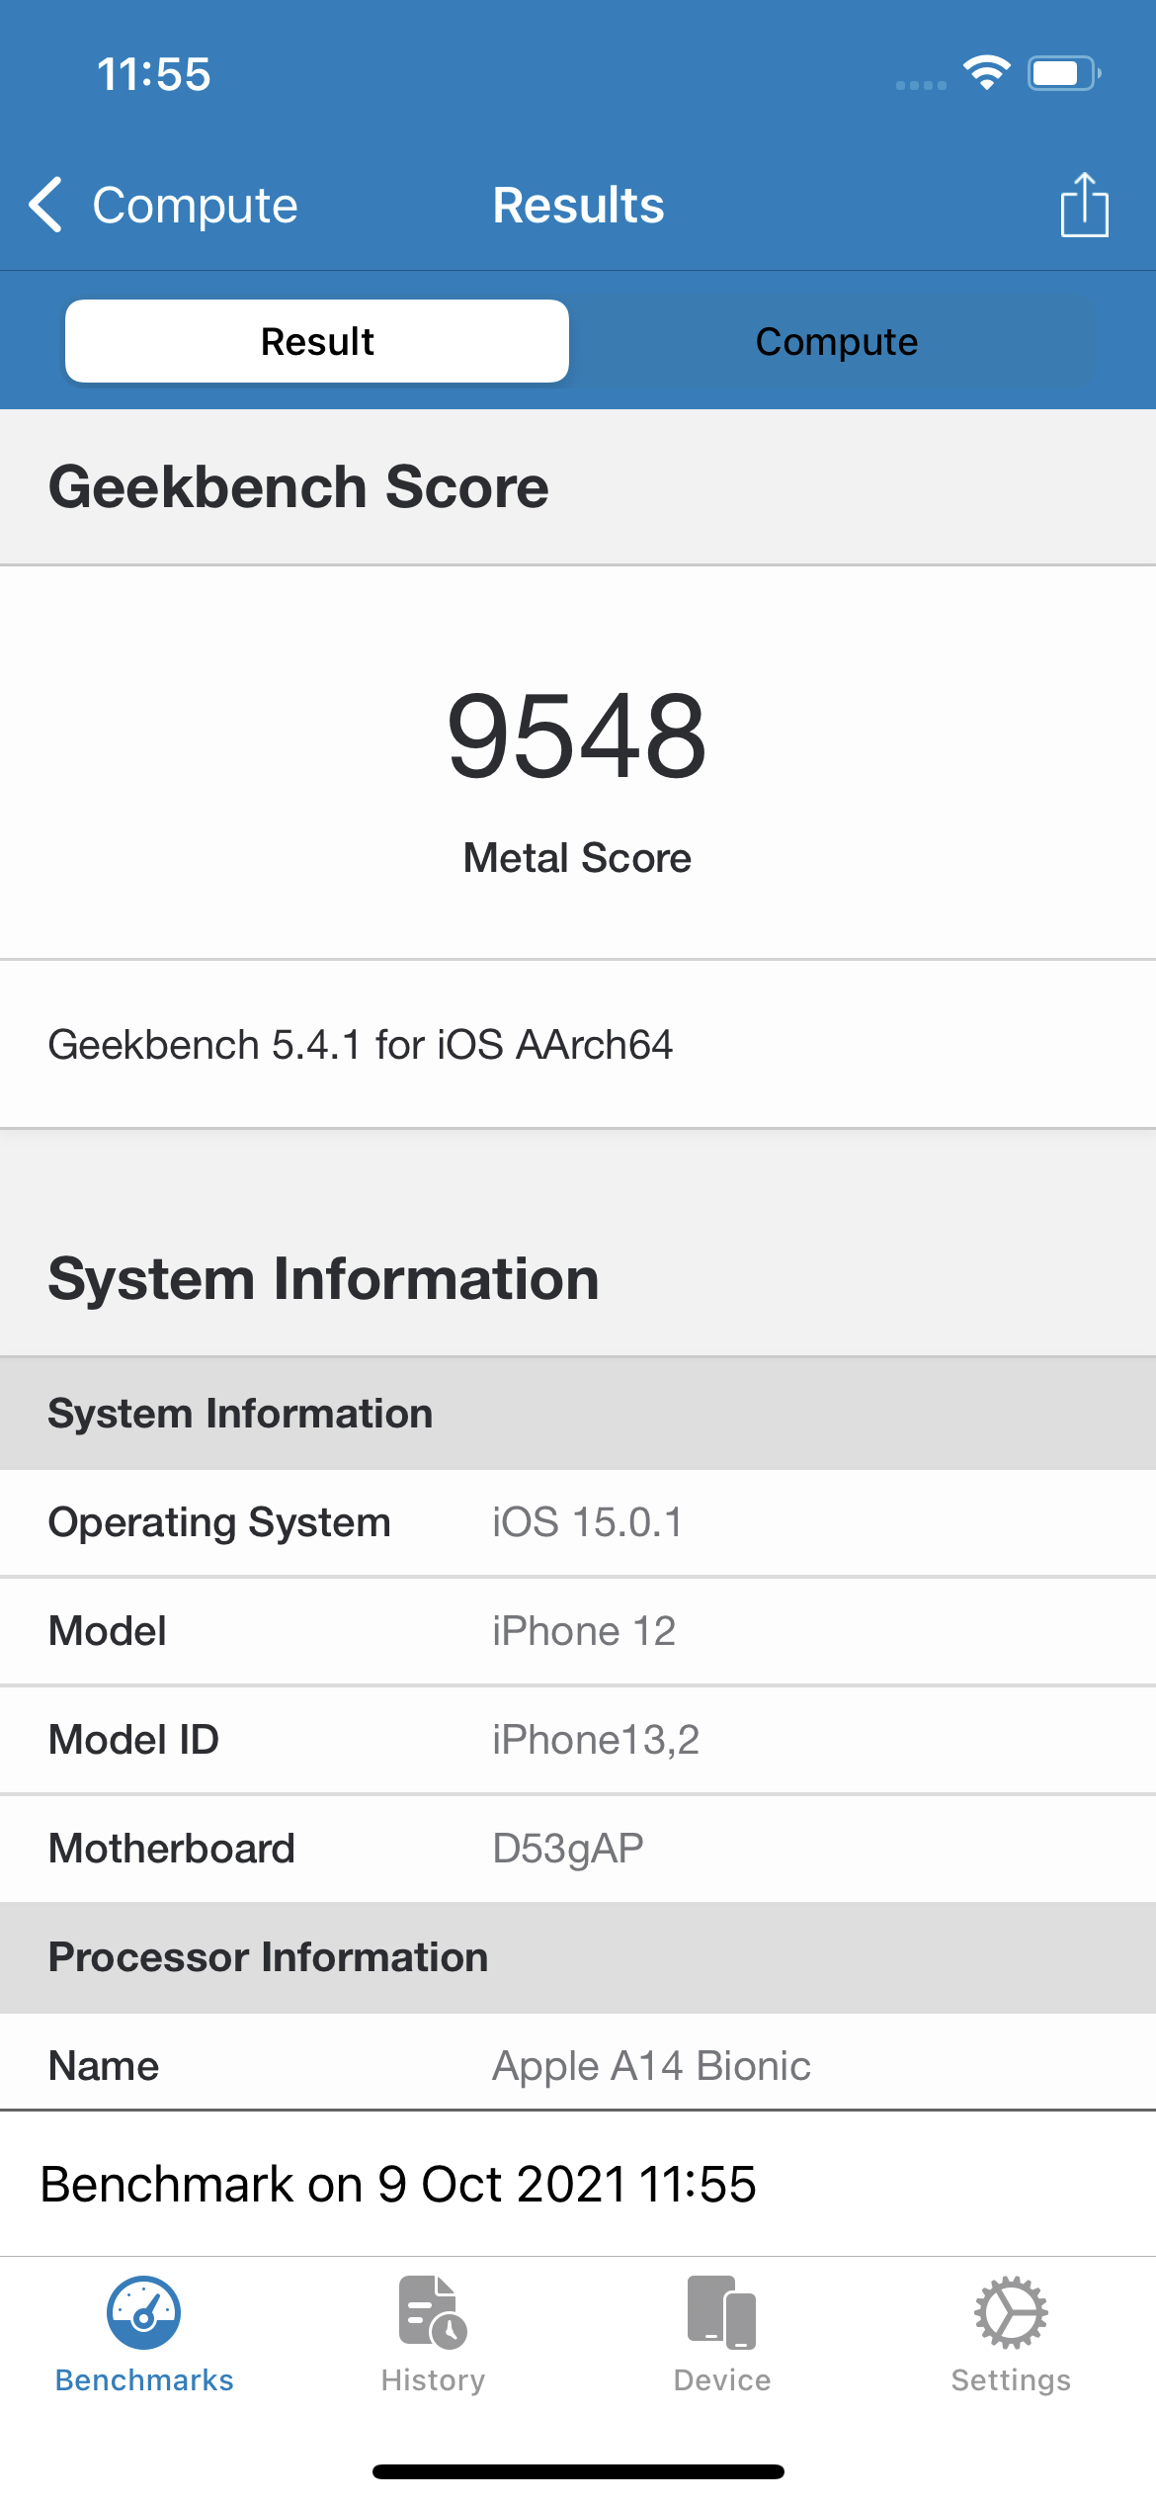Tap the 9548 Metal Score value
The image size is (1156, 2503).
[x=577, y=735]
